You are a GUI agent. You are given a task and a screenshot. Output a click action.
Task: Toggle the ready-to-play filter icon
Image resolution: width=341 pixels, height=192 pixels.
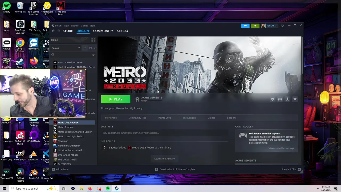(x=95, y=48)
